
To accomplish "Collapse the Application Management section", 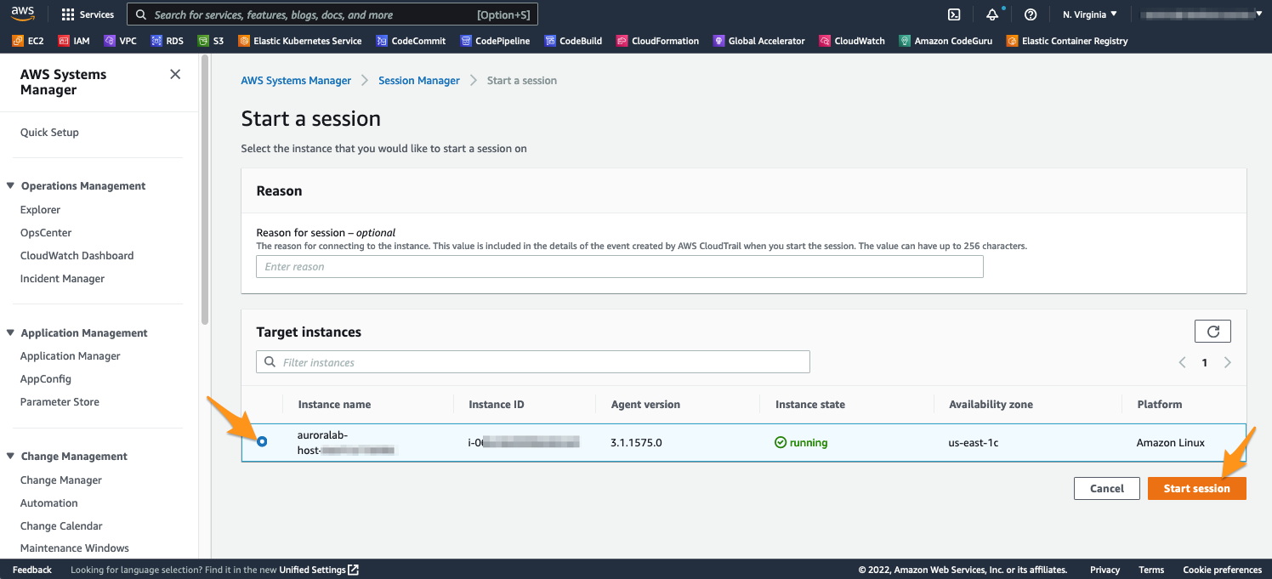I will 11,332.
